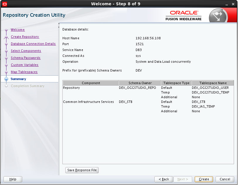Viewport: 239px width, 185px height.
Task: Cancel the repository creation wizard
Action: (x=225, y=179)
